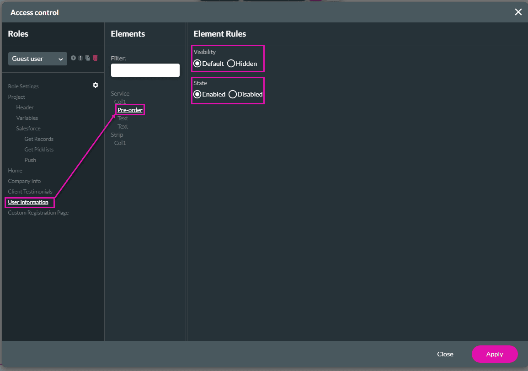Duplicate the Guest user role
Viewport: 528px width, 371px height.
coord(88,58)
